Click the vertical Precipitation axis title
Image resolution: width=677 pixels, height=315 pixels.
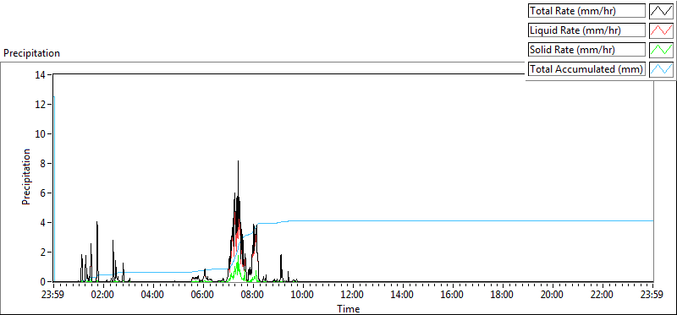[26, 177]
